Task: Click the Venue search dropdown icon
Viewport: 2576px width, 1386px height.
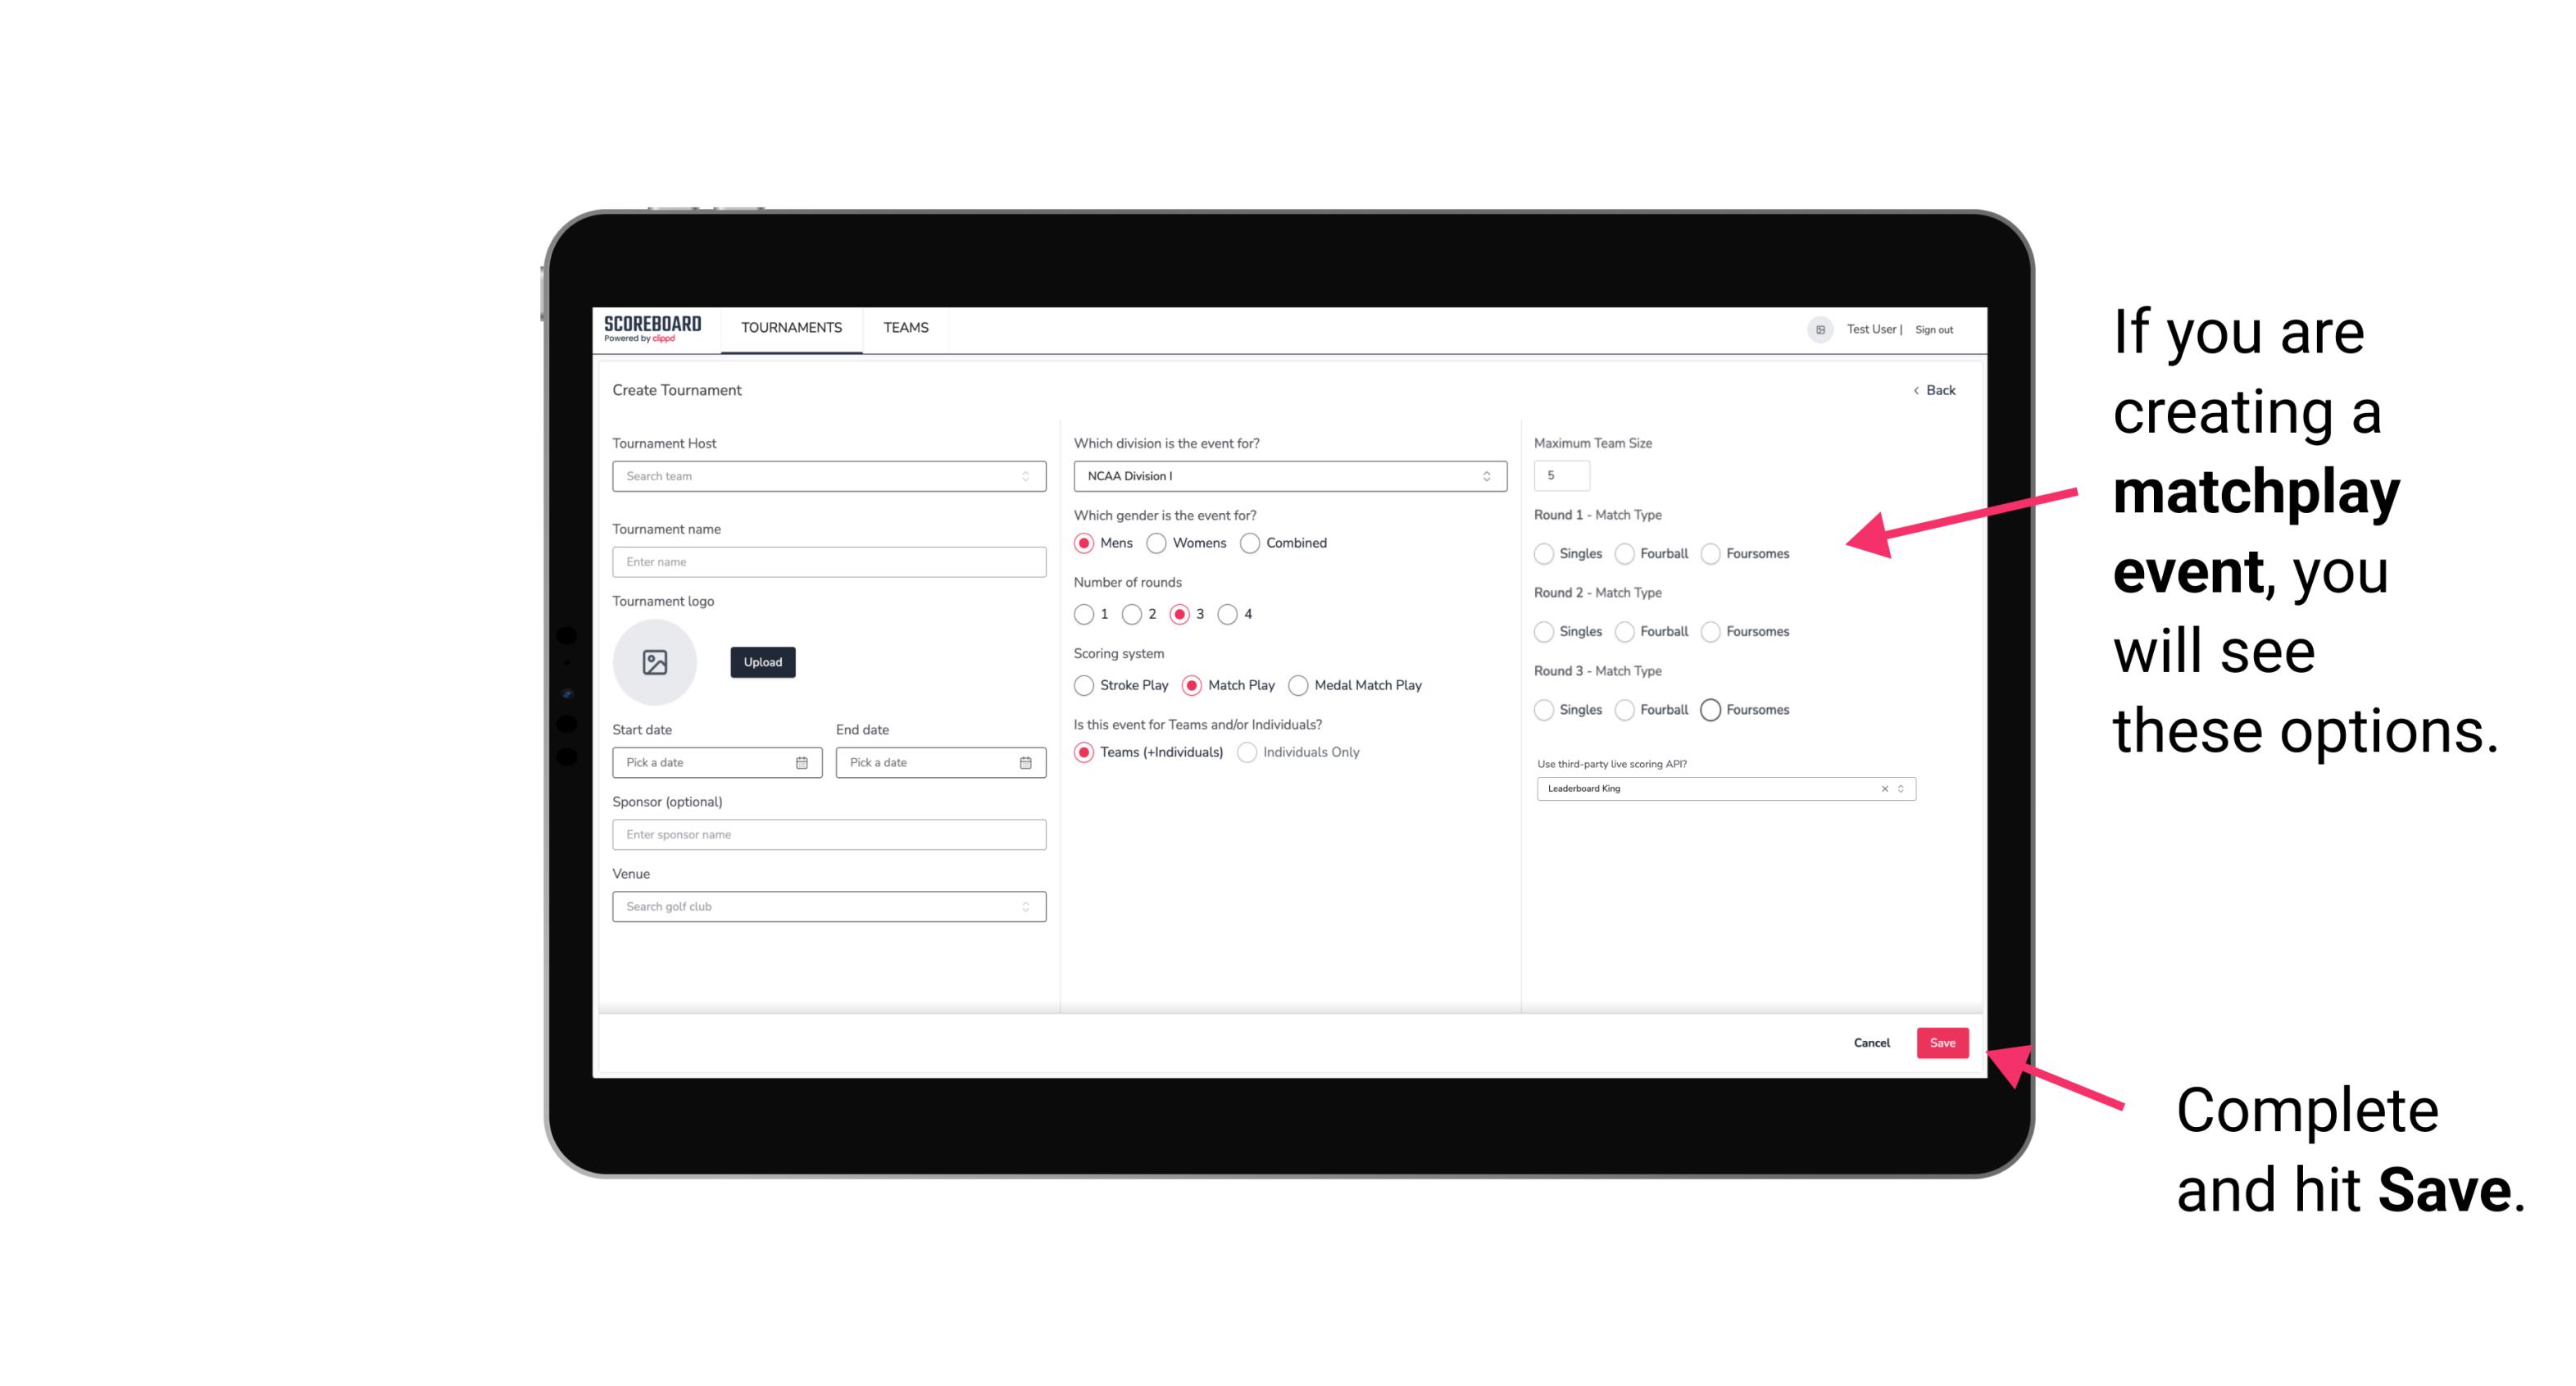Action: coord(1024,907)
